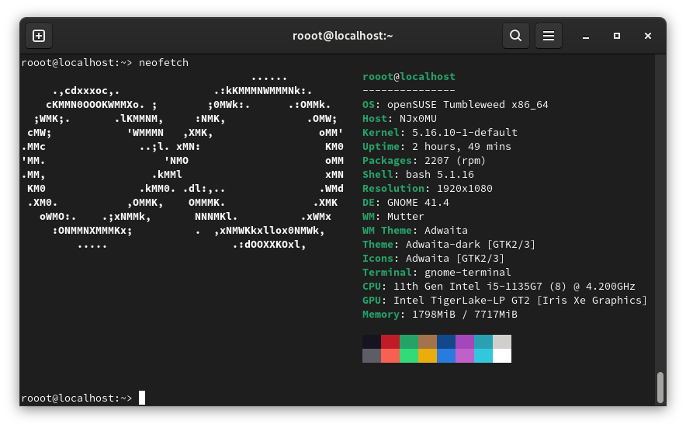Open a new terminal tab

click(x=39, y=36)
